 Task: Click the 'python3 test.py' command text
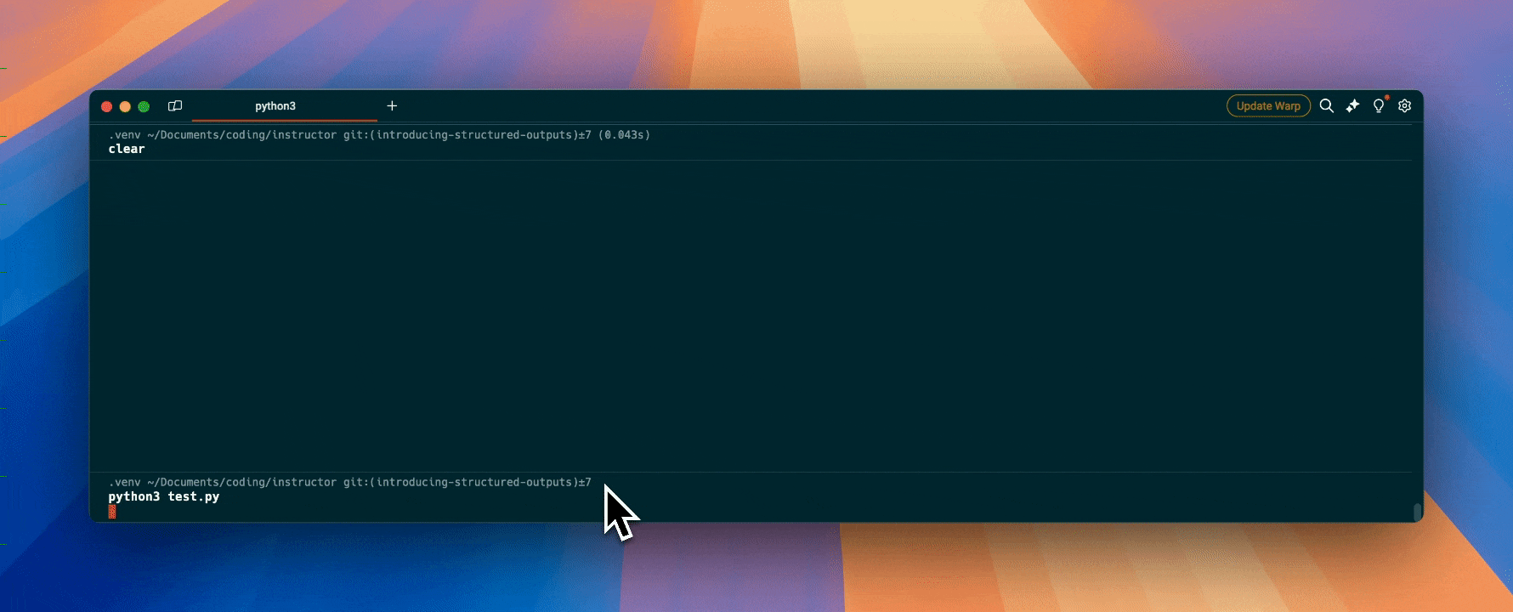click(x=164, y=496)
